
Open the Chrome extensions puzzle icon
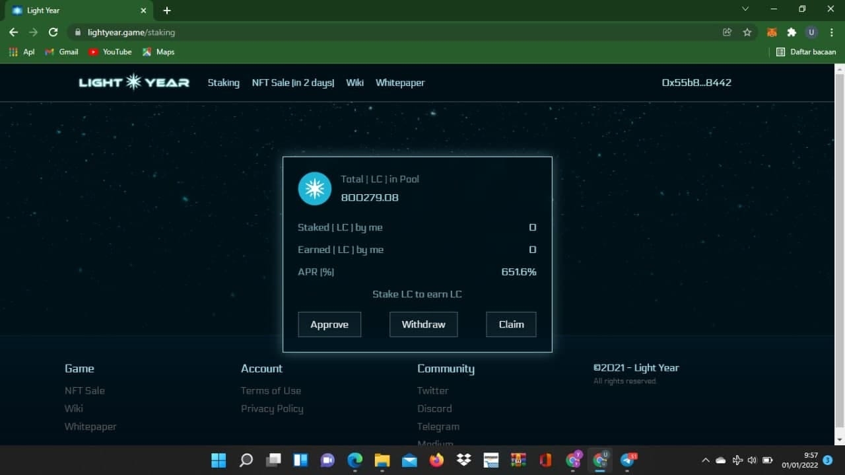(x=792, y=32)
